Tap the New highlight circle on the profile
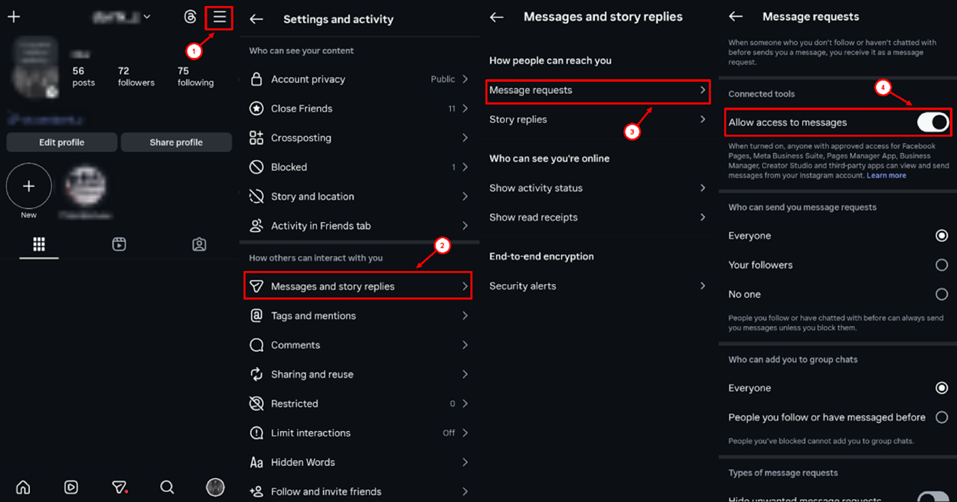 click(x=28, y=185)
